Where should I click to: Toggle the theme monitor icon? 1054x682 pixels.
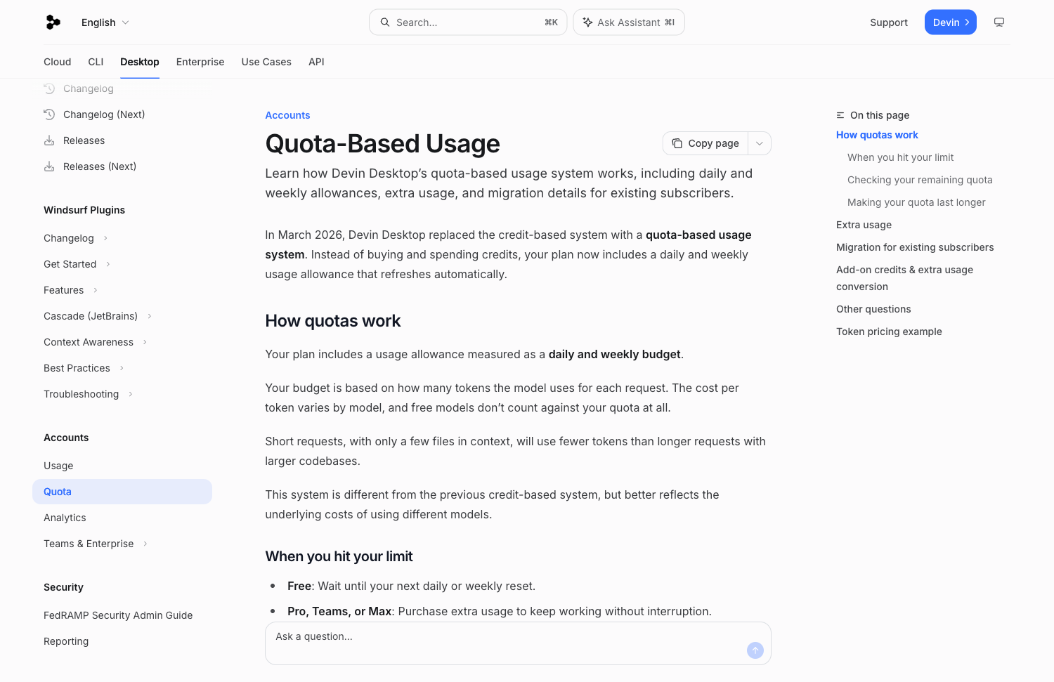coord(999,22)
